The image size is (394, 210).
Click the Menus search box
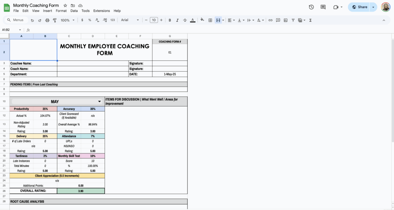click(x=15, y=20)
